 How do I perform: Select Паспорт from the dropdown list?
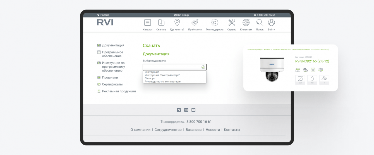150,78
